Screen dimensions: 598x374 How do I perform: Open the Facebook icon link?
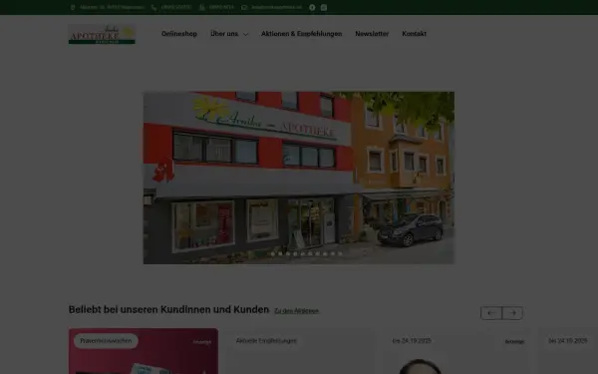[x=312, y=7]
